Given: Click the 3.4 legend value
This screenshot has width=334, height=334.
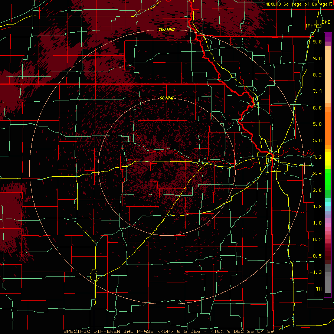Looking at the screenshot, I should coord(317,174).
